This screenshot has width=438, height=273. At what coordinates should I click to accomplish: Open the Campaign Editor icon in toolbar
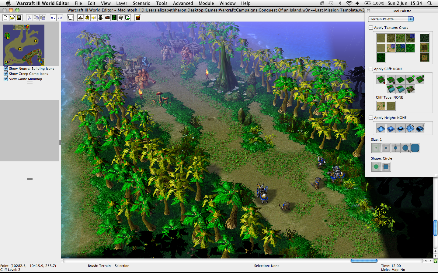[x=107, y=18]
